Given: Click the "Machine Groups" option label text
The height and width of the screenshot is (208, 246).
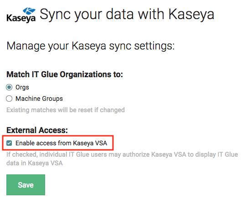Looking at the screenshot, I should coord(39,99).
